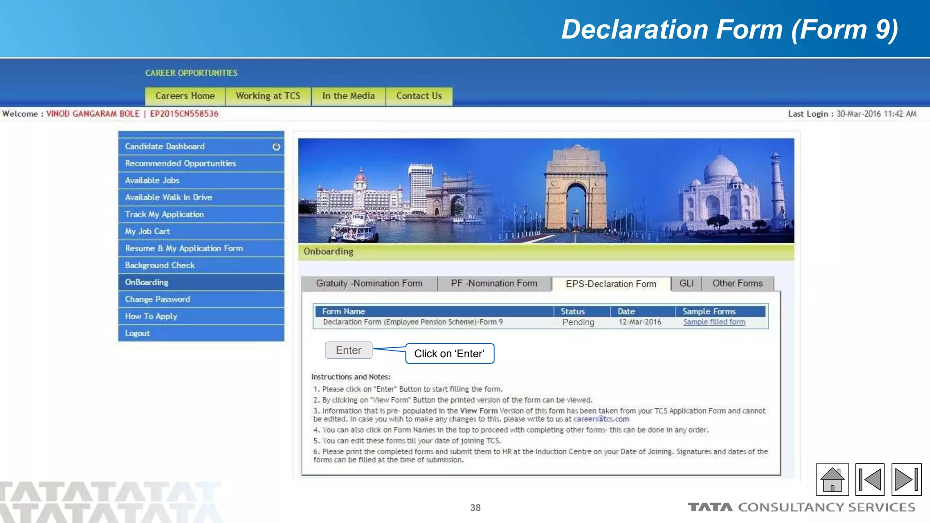Viewport: 930px width, 523px height.
Task: Open Careers Home menu item
Action: tap(185, 96)
